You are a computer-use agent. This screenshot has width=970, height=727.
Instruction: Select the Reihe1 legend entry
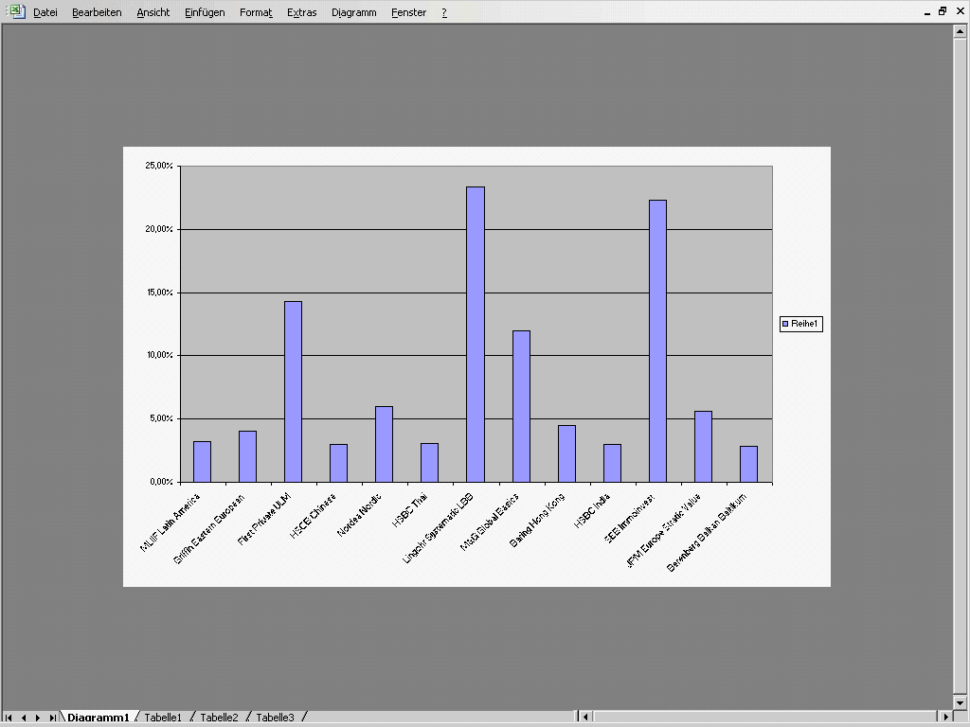[801, 324]
